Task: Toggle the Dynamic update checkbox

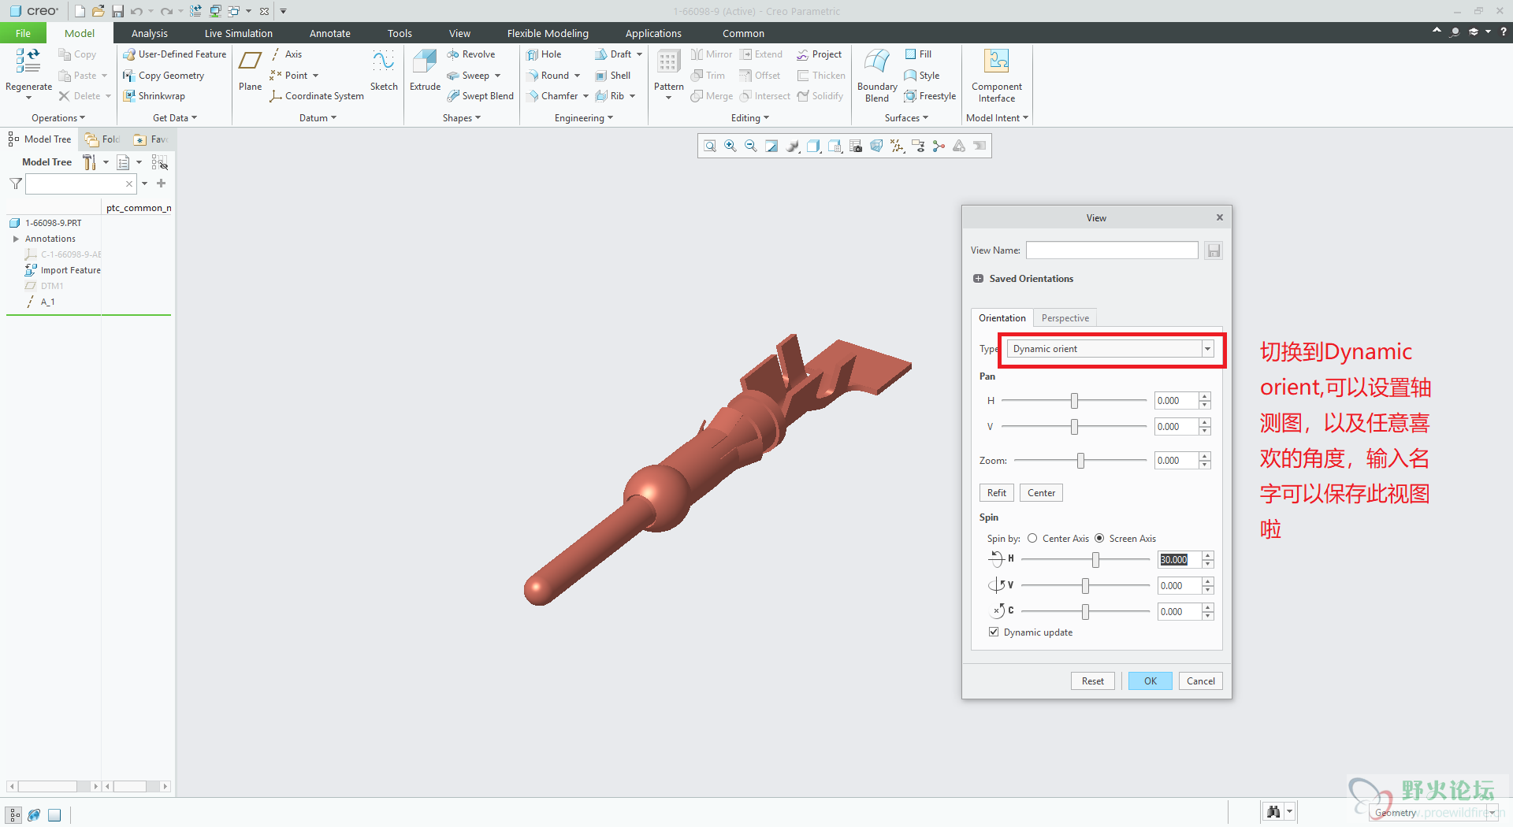Action: 994,632
